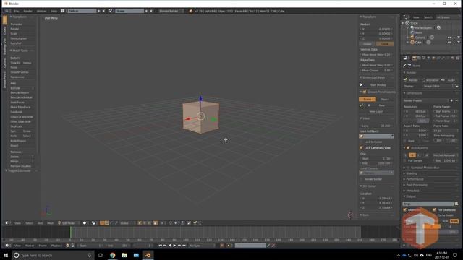The height and width of the screenshot is (260, 463).
Task: Click the timeline editor type icon
Action: 7,246
